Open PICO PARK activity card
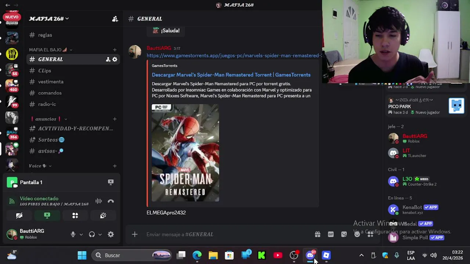The image size is (470, 264). (427, 106)
